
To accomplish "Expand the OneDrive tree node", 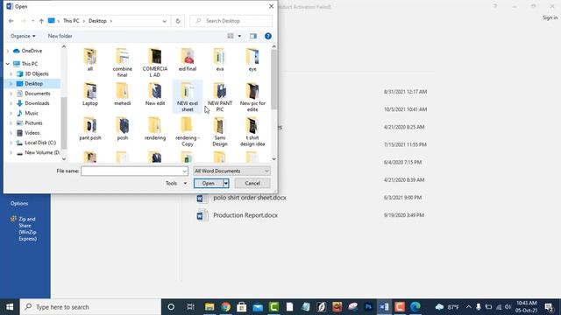I will 8,51.
